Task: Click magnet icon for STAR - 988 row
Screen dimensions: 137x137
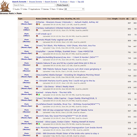Action: click(37, 71)
